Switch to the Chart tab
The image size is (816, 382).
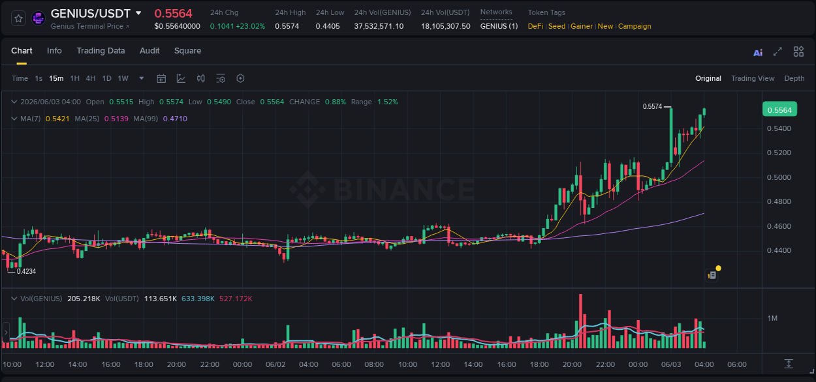coord(22,51)
